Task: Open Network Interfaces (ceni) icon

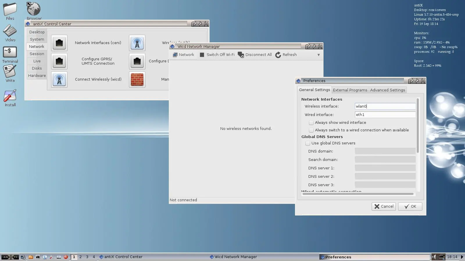Action: tap(59, 43)
